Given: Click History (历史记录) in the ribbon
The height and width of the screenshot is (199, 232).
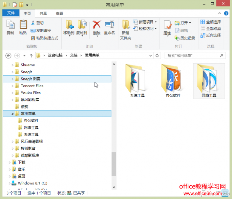Looking at the screenshot, I should pyautogui.click(x=185, y=38).
